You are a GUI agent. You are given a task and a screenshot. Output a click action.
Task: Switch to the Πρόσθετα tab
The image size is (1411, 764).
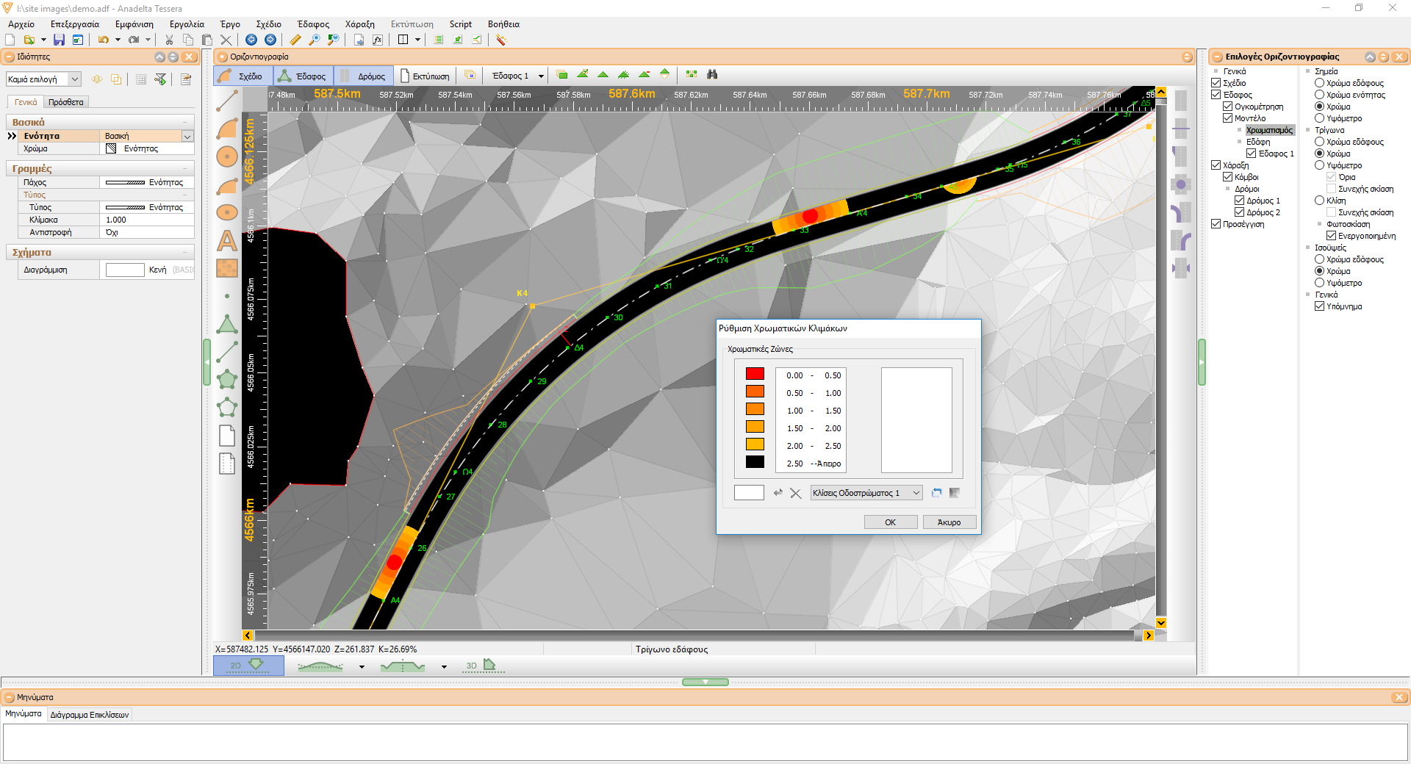click(x=65, y=102)
